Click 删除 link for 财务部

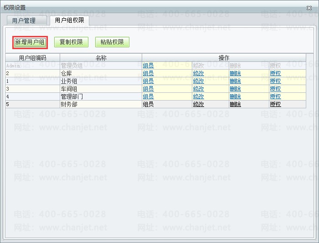click(x=235, y=104)
